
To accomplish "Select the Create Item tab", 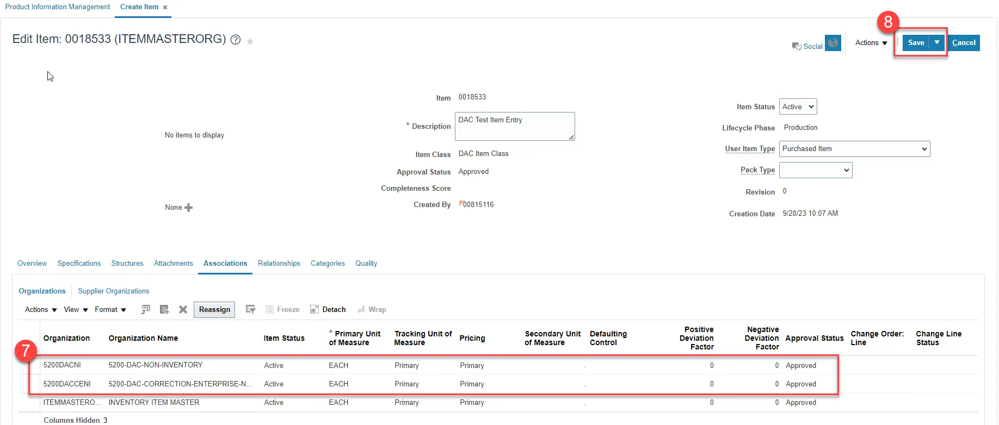I will point(139,7).
